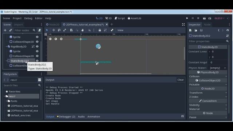The height and width of the screenshot is (131, 233).
Task: Choose the list select tool
Action: click(x=71, y=30)
